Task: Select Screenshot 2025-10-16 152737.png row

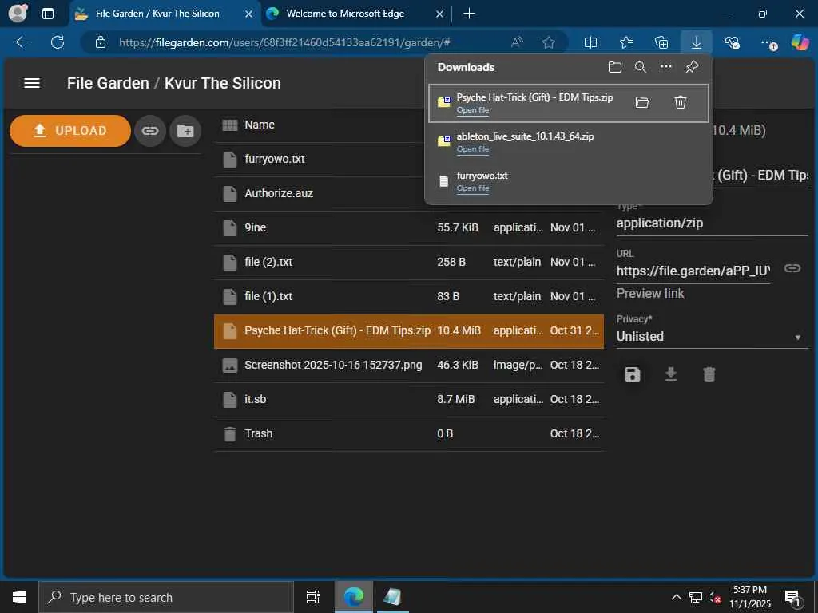Action: 409,366
